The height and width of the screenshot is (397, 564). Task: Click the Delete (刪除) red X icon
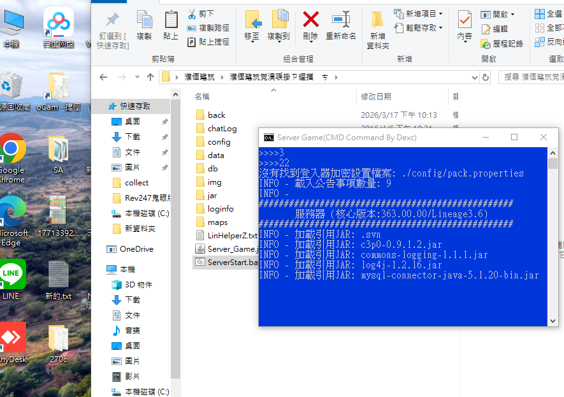point(310,20)
